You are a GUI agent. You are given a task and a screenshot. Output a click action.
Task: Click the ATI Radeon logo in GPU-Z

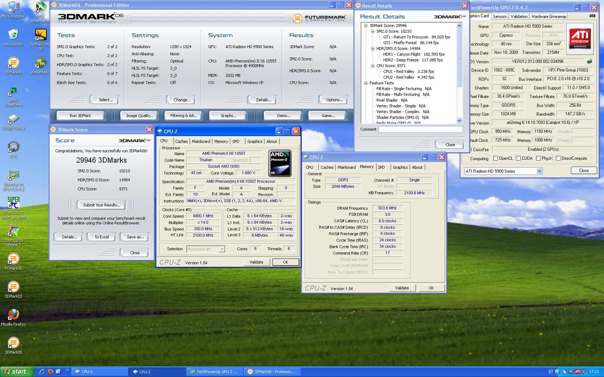click(x=580, y=38)
